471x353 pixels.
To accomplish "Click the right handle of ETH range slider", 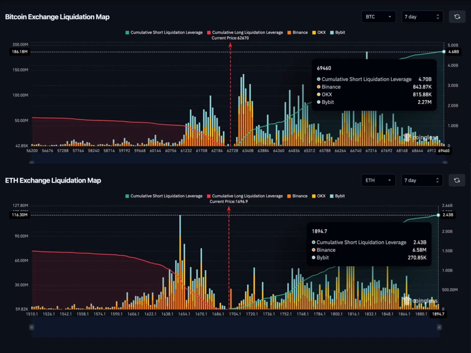I will pyautogui.click(x=439, y=327).
